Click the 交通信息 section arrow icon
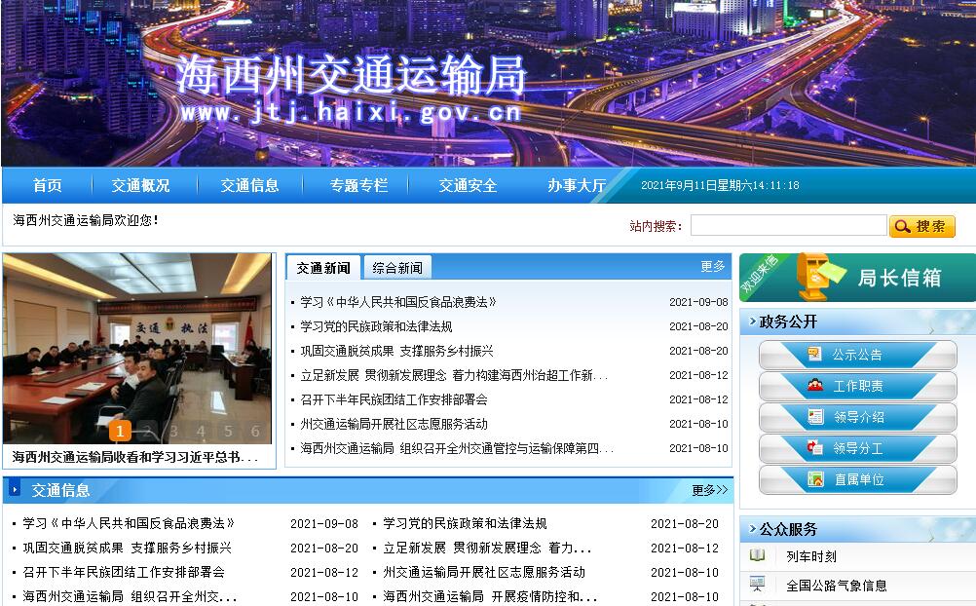Image resolution: width=976 pixels, height=606 pixels. [x=15, y=489]
